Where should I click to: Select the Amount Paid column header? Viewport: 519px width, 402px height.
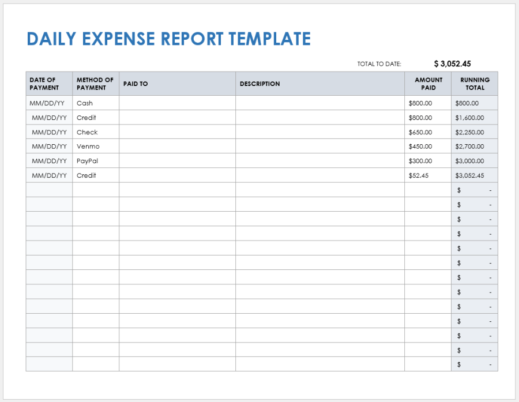[x=428, y=84]
